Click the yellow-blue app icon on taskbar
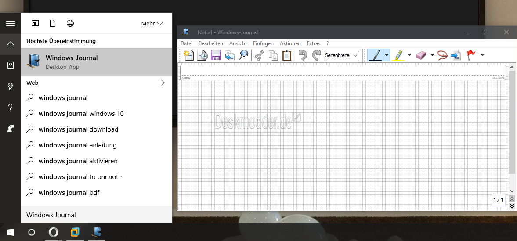517x241 pixels. click(75, 232)
